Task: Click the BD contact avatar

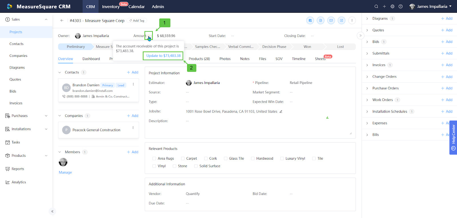Action: point(66,88)
